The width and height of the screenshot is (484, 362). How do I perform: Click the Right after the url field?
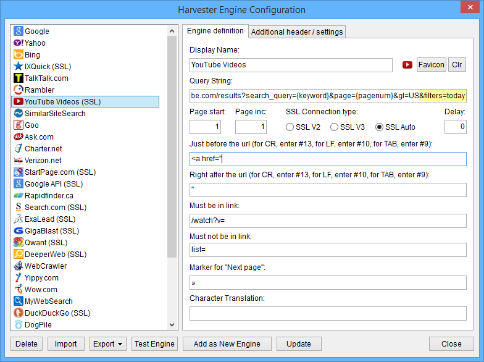click(328, 190)
